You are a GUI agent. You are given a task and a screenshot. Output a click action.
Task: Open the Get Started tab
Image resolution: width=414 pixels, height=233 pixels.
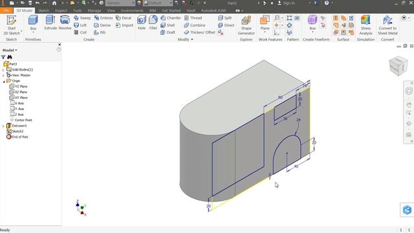(171, 10)
